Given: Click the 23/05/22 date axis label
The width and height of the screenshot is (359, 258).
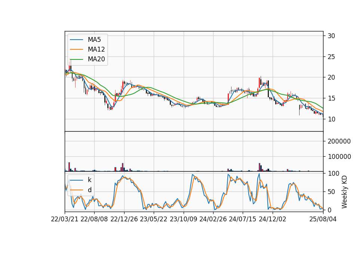Looking at the screenshot, I should tap(154, 219).
